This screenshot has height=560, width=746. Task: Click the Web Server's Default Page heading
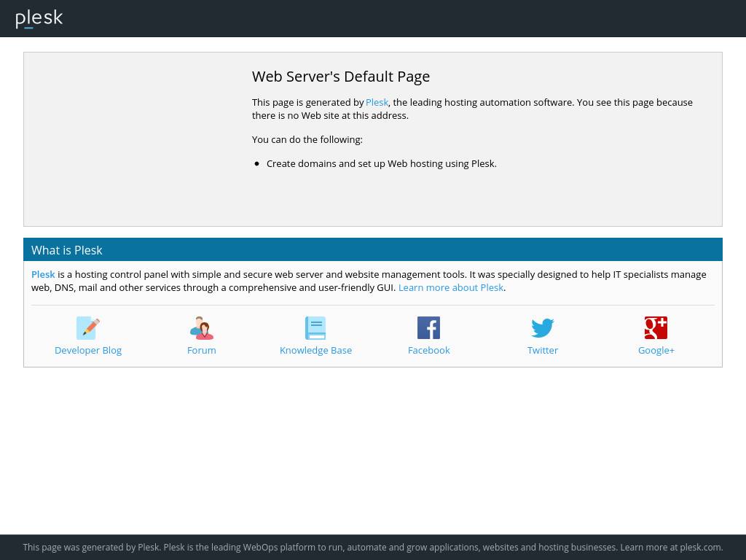(341, 77)
